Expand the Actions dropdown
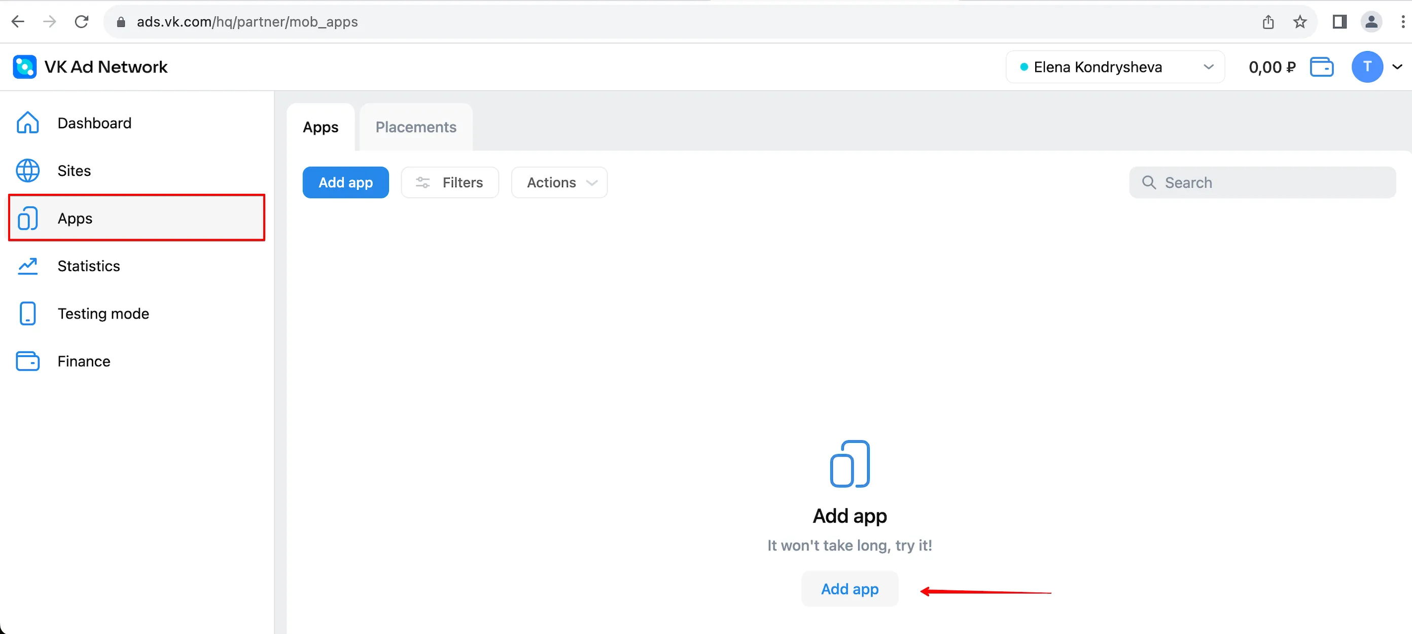Screen dimensions: 1412x634 point(559,183)
